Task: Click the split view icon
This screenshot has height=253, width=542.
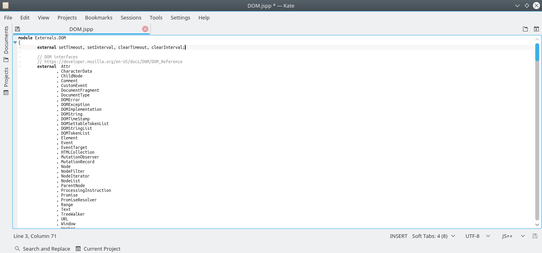Action: tap(536, 29)
